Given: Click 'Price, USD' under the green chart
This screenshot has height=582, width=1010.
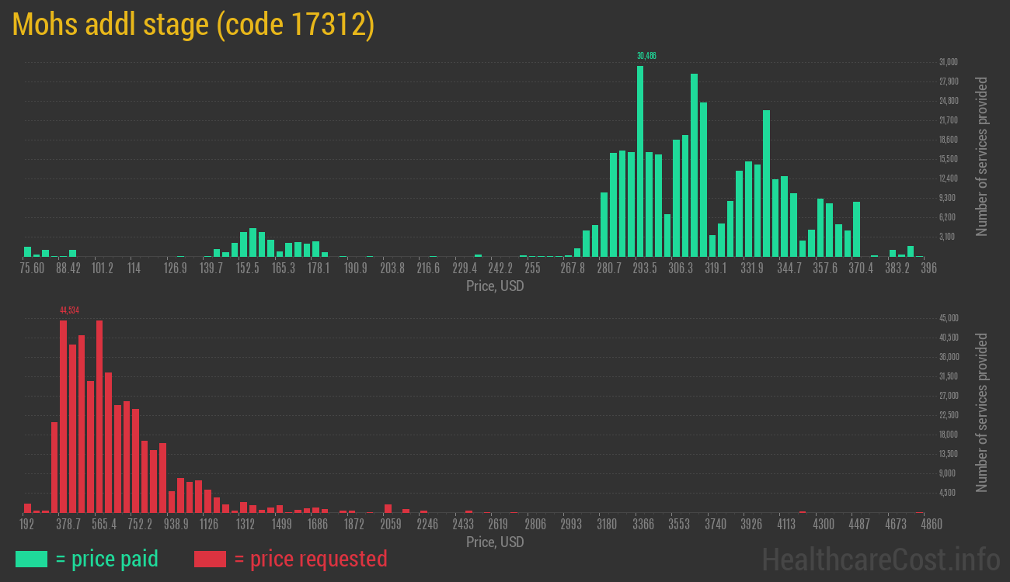Looking at the screenshot, I should click(495, 286).
